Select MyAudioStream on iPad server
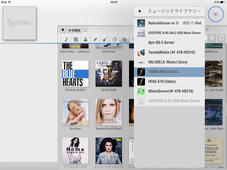Screen dimensions: 227x170 point(169,23)
